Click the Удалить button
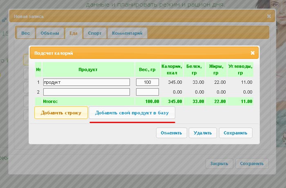 click(x=203, y=133)
